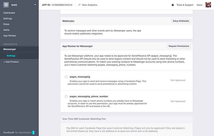Image resolution: width=214 pixels, height=136 pixels.
Task: Select the pages_messaging radio button
Action: pos(66,77)
